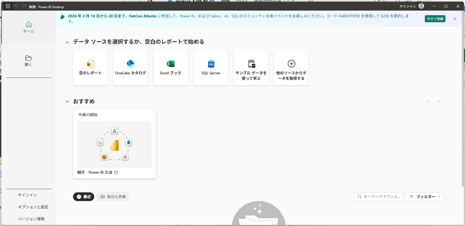Switch to the 最近 tab
The width and height of the screenshot is (465, 226).
pos(84,197)
